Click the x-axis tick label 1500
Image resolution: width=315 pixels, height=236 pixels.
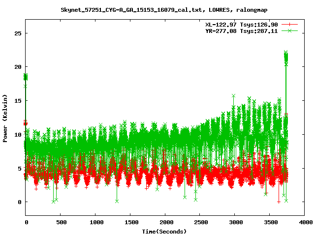[131, 222]
